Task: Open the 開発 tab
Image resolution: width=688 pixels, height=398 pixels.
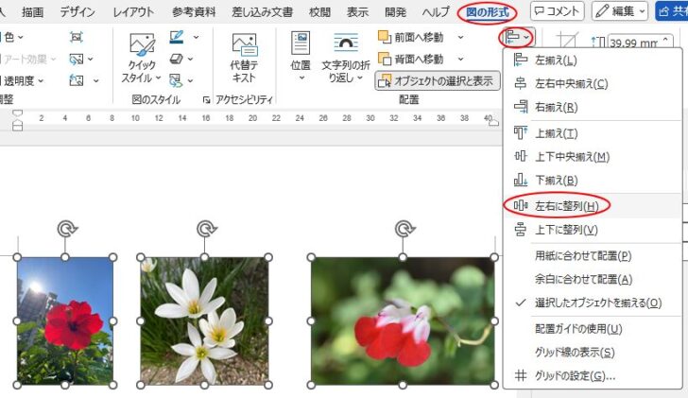Action: (395, 12)
